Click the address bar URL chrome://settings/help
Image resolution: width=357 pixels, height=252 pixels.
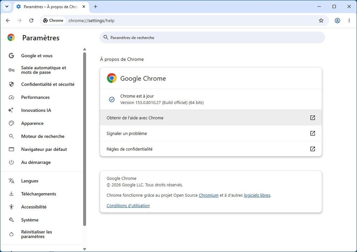[x=91, y=21]
